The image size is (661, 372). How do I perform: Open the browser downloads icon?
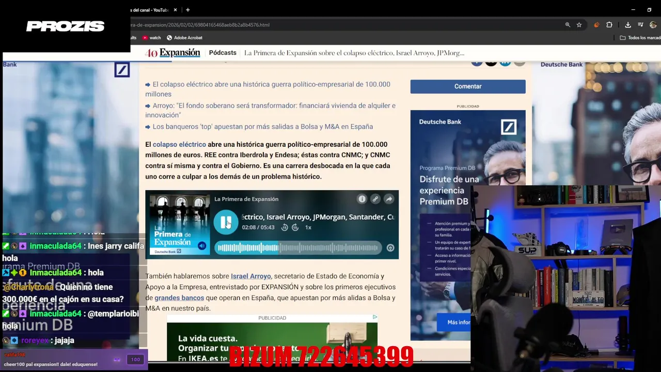click(628, 25)
